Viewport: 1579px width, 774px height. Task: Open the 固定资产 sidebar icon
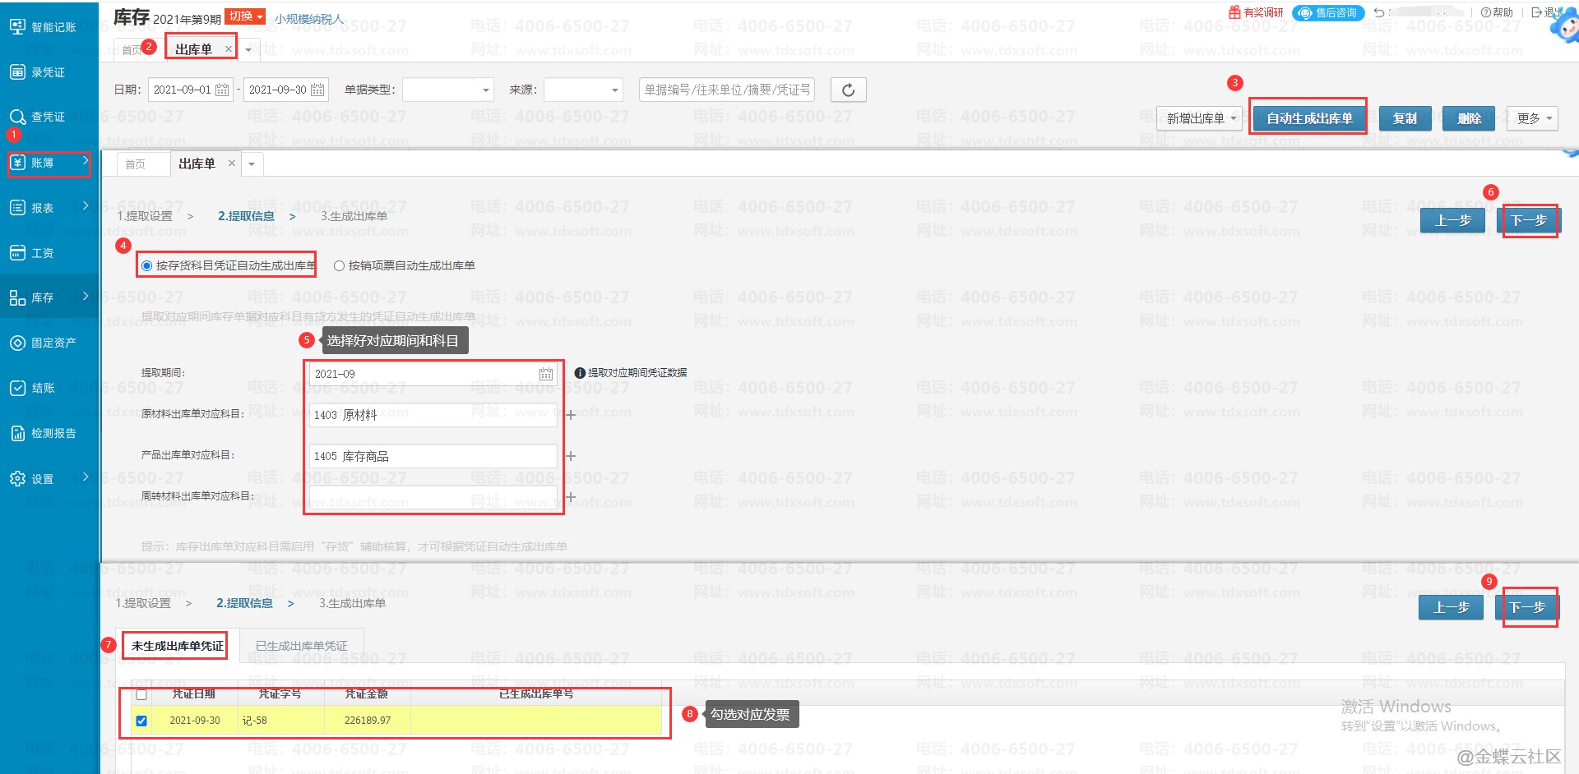[17, 343]
